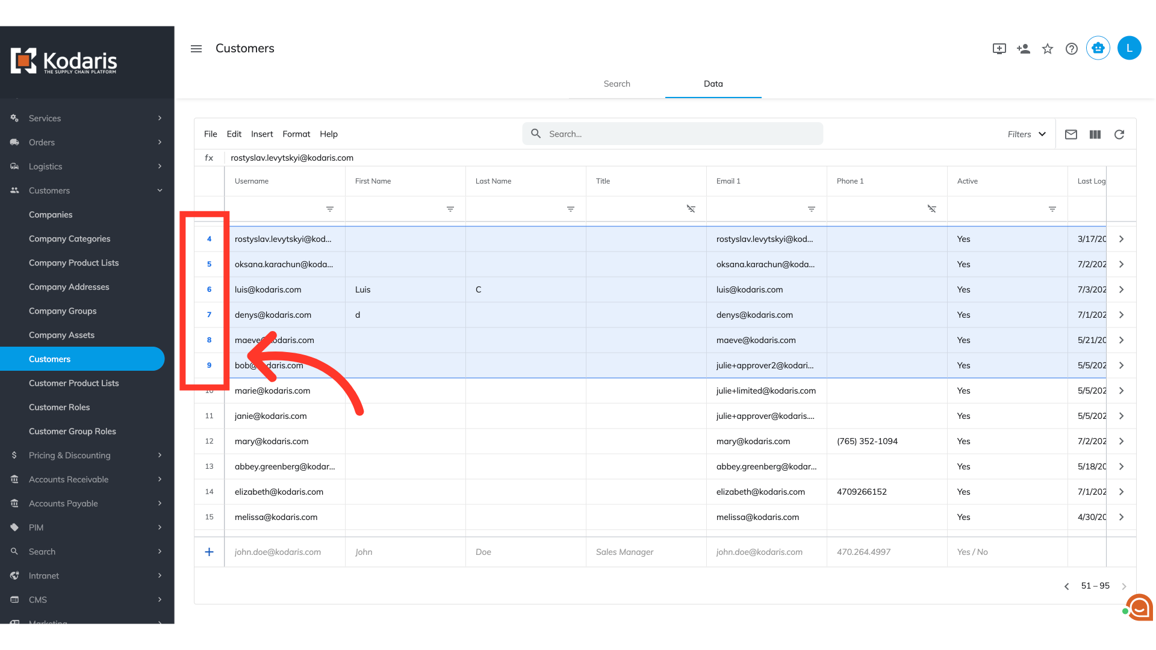The height and width of the screenshot is (650, 1156).
Task: Click the hamburger menu icon
Action: [196, 49]
